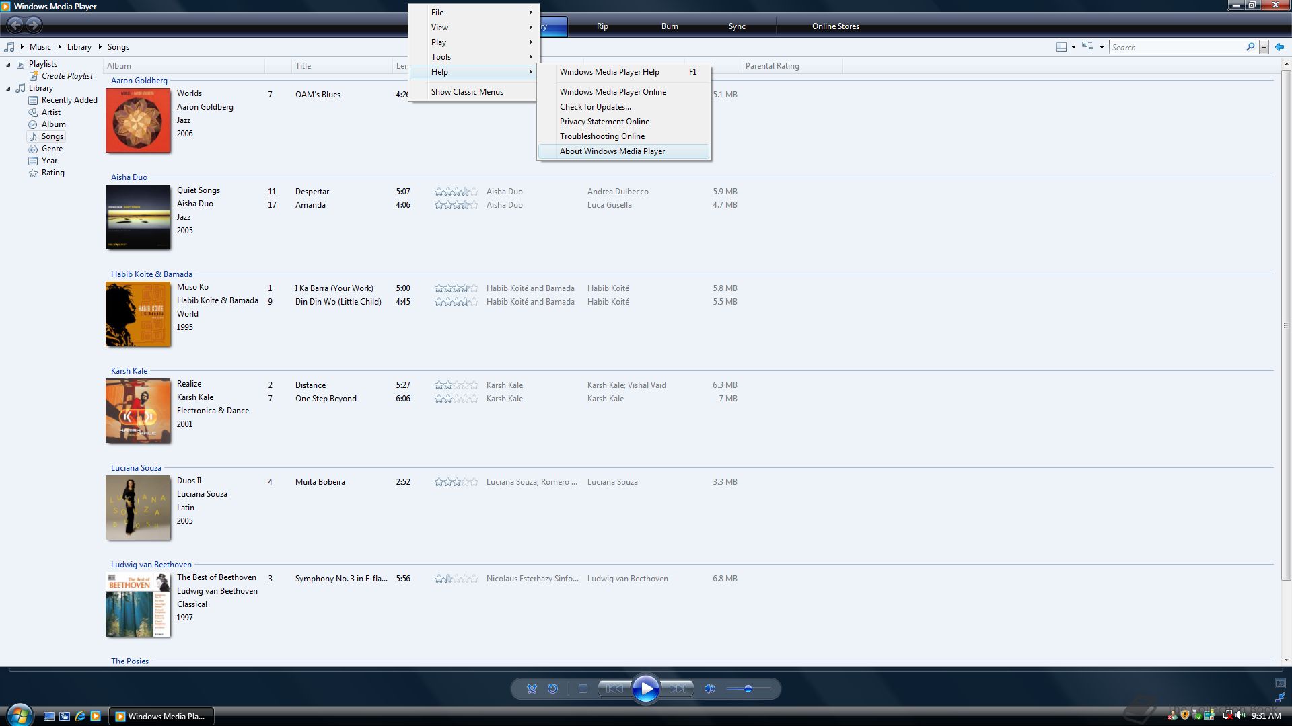
Task: Click Windows Media Player taskbar button
Action: point(161,717)
